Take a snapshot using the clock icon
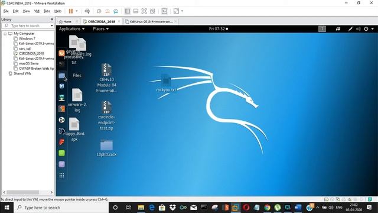 point(99,11)
